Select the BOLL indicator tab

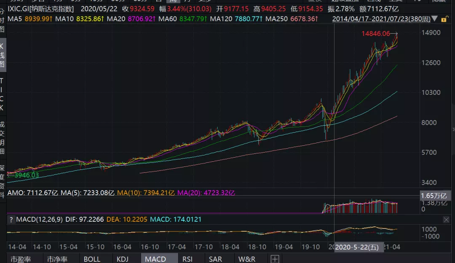click(x=92, y=259)
